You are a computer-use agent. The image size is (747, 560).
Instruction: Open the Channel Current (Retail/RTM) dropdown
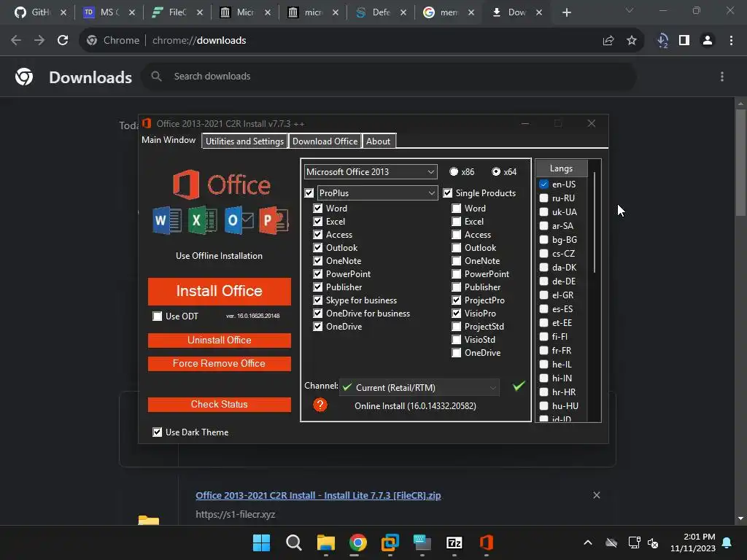pos(419,387)
